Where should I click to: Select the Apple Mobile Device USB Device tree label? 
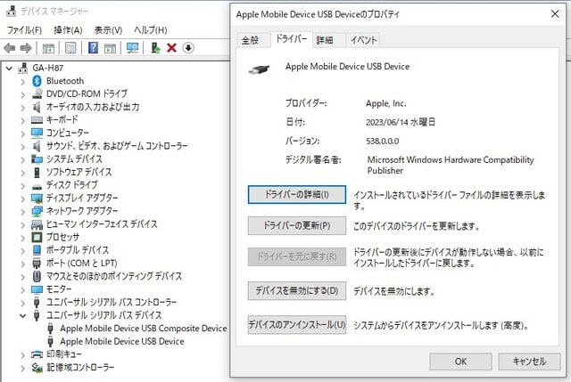click(122, 342)
